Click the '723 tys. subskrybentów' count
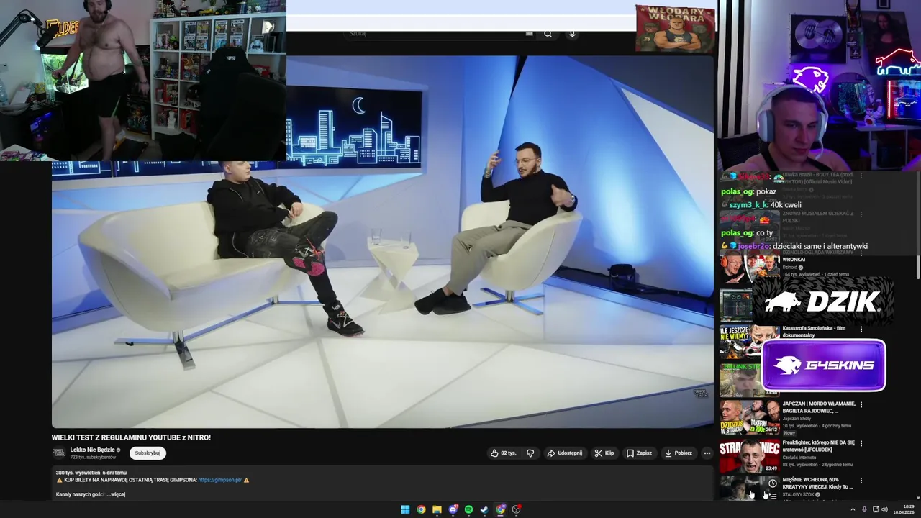 tap(93, 458)
